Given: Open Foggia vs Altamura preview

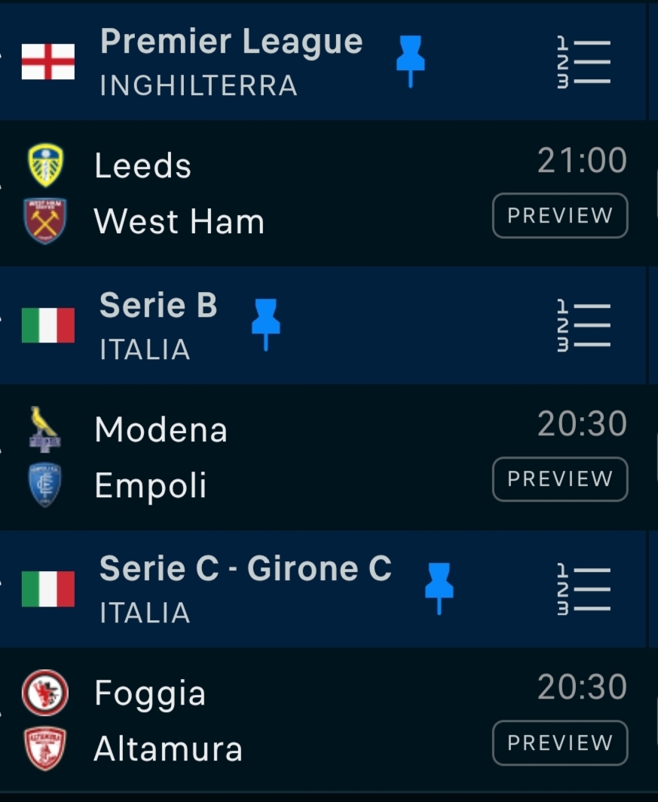Looking at the screenshot, I should pos(560,742).
